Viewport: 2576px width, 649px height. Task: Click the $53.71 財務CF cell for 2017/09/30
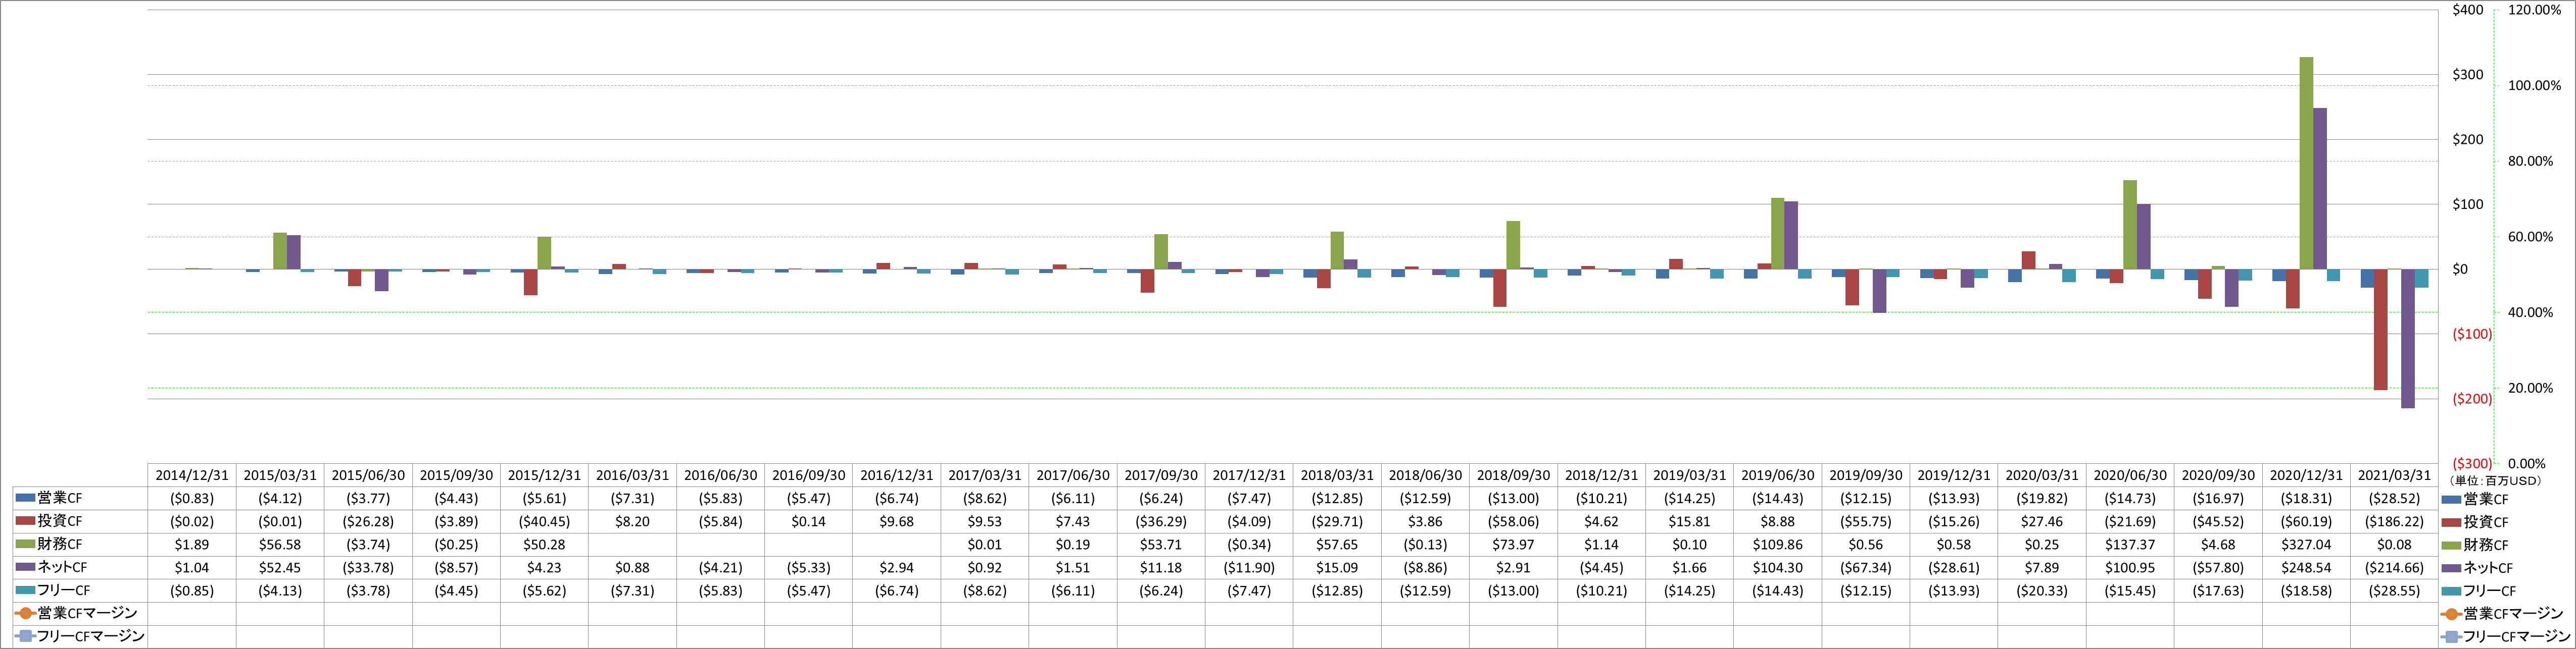pyautogui.click(x=1161, y=544)
